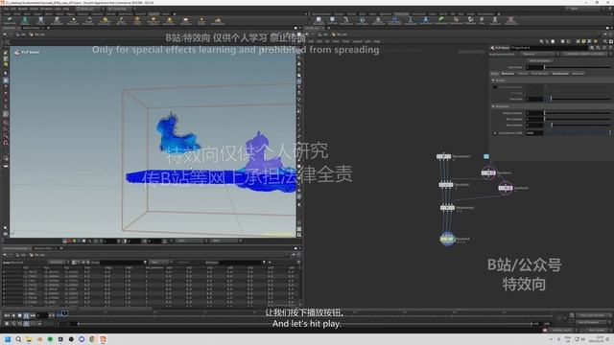
Task: Open the Render menu in main menu bar
Action: coord(23,9)
